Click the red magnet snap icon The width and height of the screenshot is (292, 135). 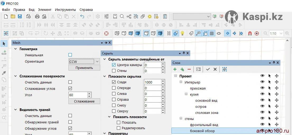pos(250,34)
